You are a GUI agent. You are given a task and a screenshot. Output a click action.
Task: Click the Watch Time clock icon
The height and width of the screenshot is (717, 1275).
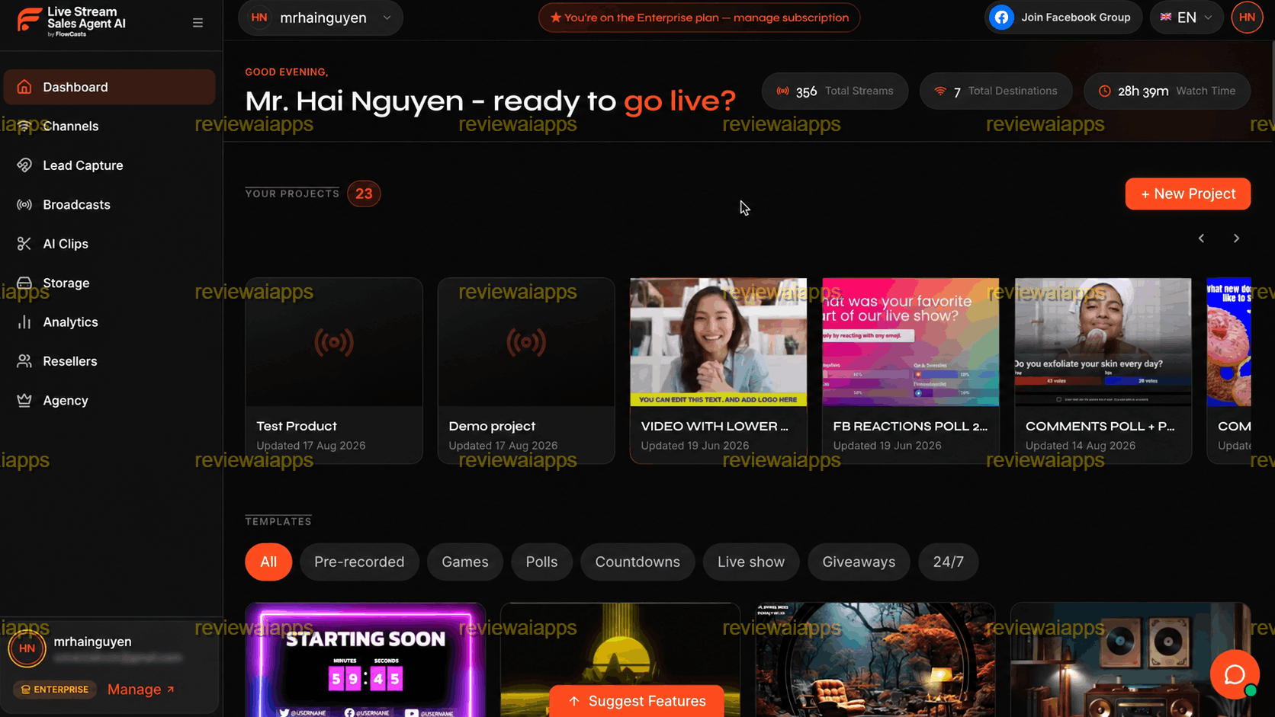[1104, 91]
